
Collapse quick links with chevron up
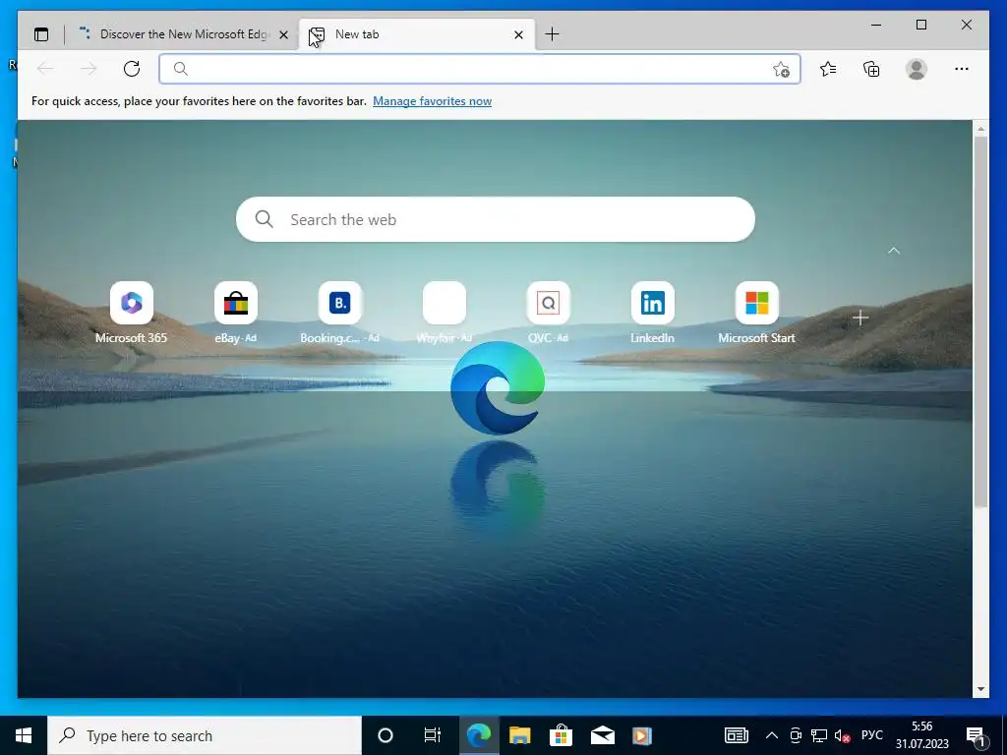pos(894,251)
